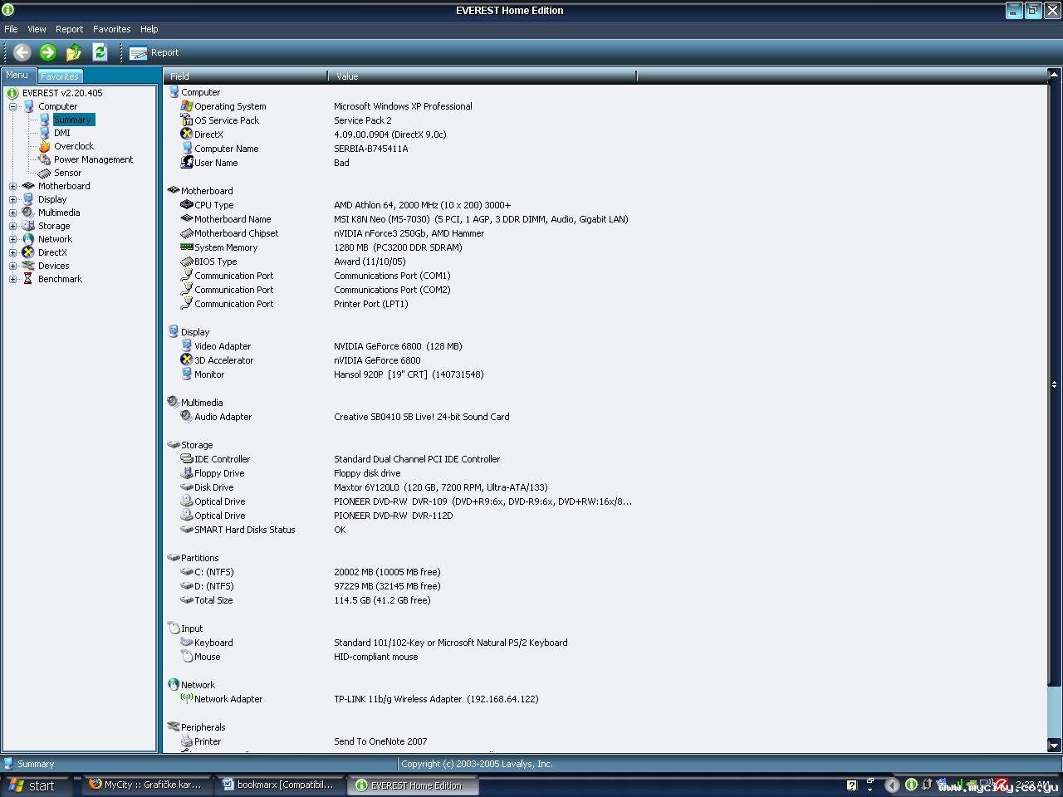Viewport: 1063px width, 797px height.
Task: Switch to the Menu tab
Action: pyautogui.click(x=17, y=75)
